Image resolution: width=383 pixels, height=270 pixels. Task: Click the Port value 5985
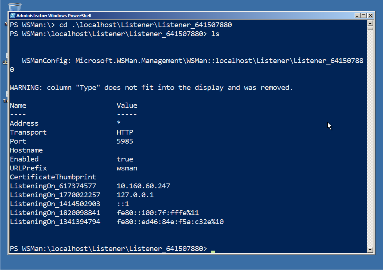pos(125,141)
